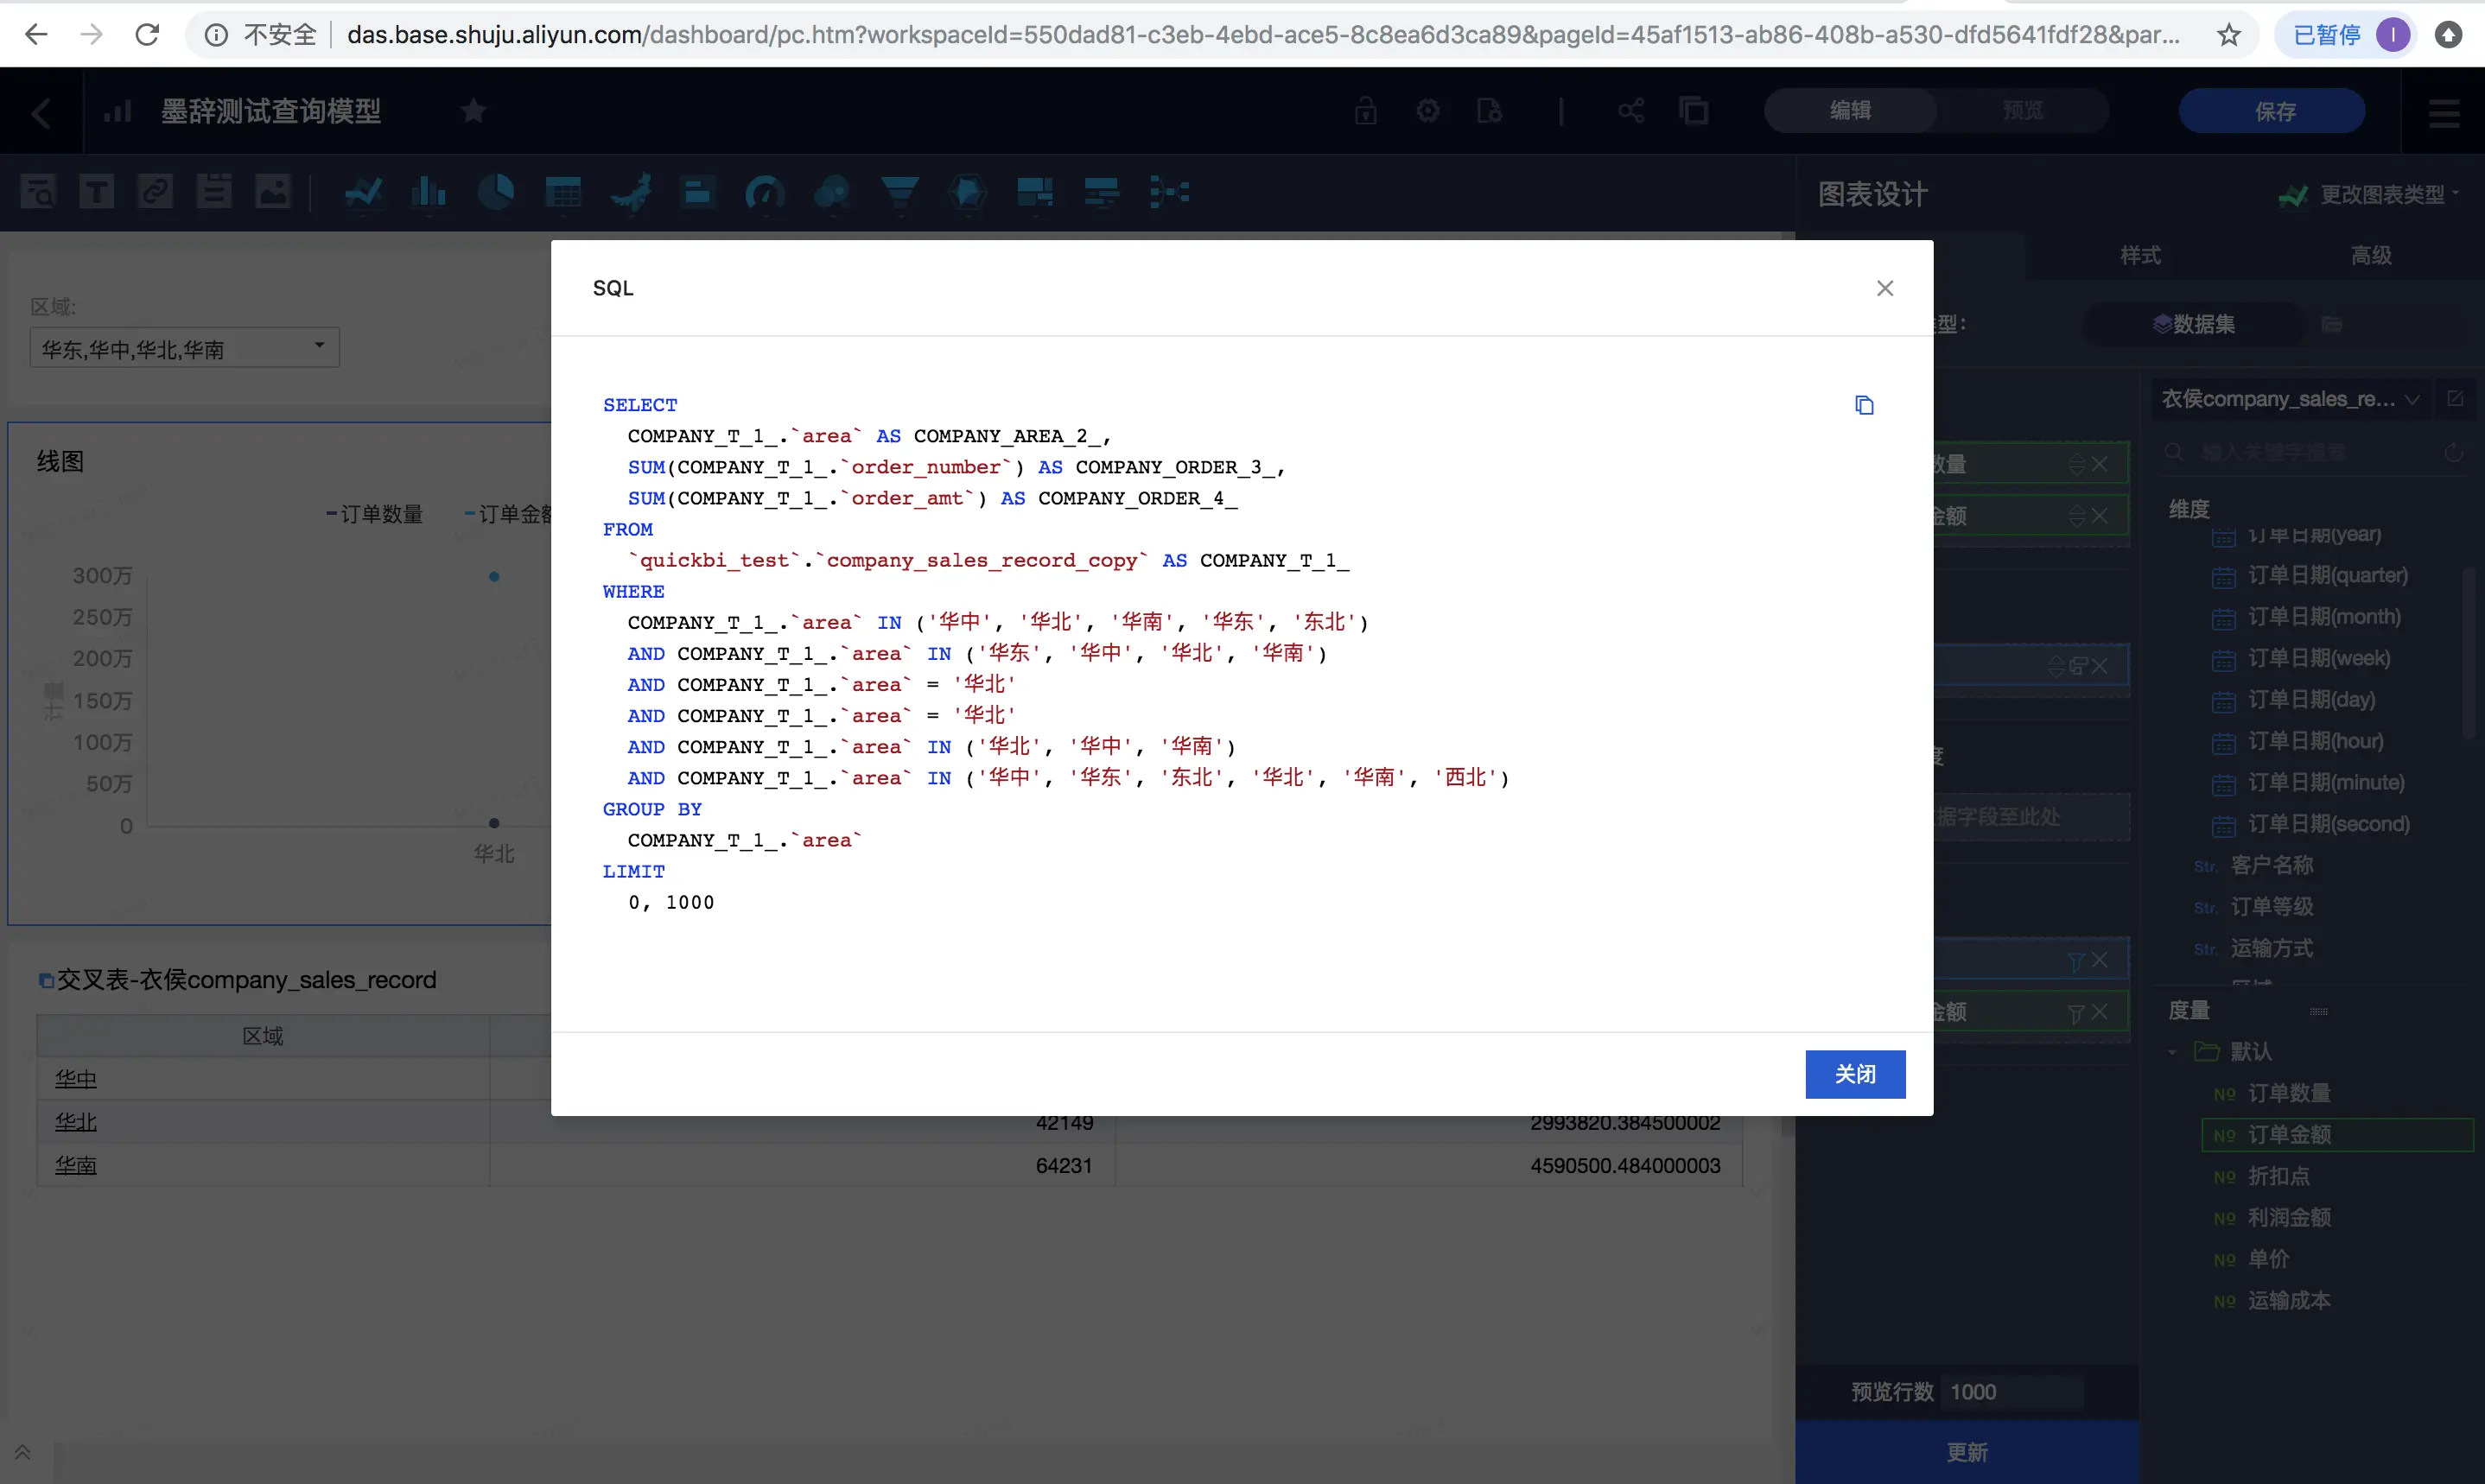The image size is (2485, 1484).
Task: Open the 高级 tab
Action: 2371,255
